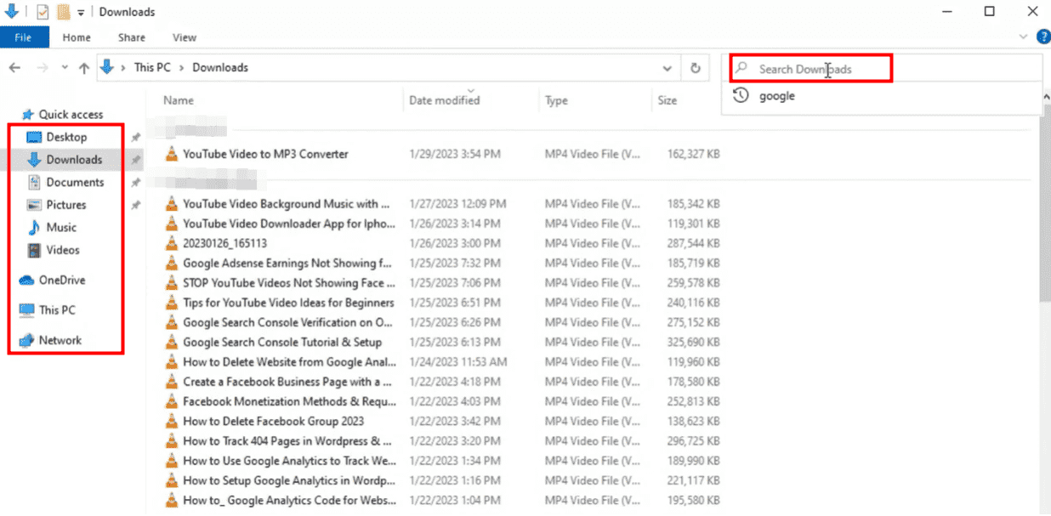Click the Properties icon in title bar

pyautogui.click(x=43, y=12)
